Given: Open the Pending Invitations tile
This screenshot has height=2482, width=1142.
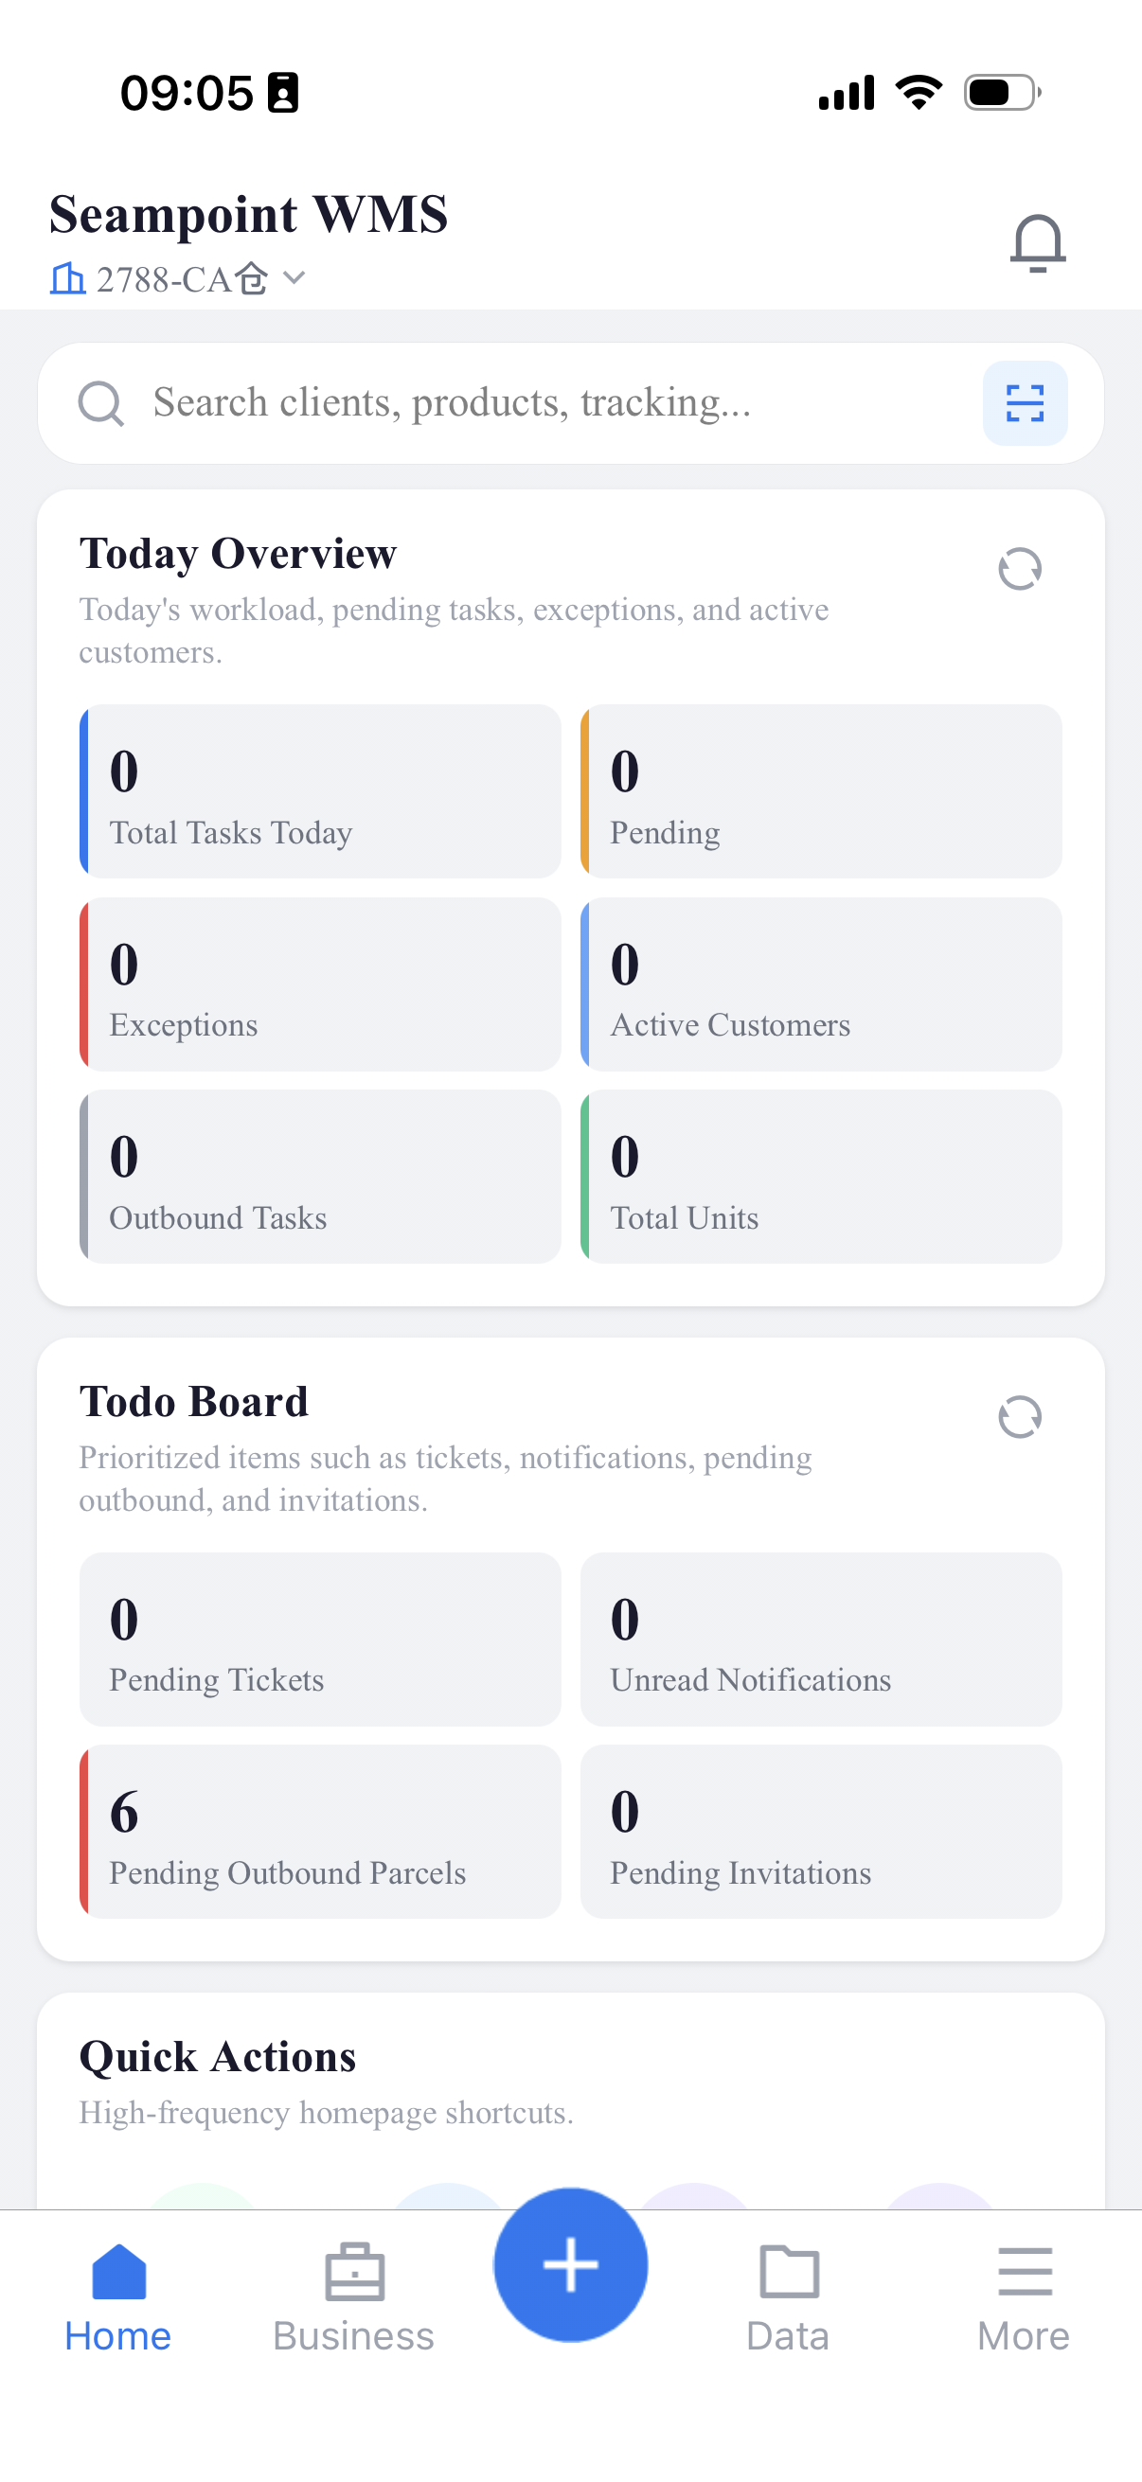Looking at the screenshot, I should click(821, 1831).
